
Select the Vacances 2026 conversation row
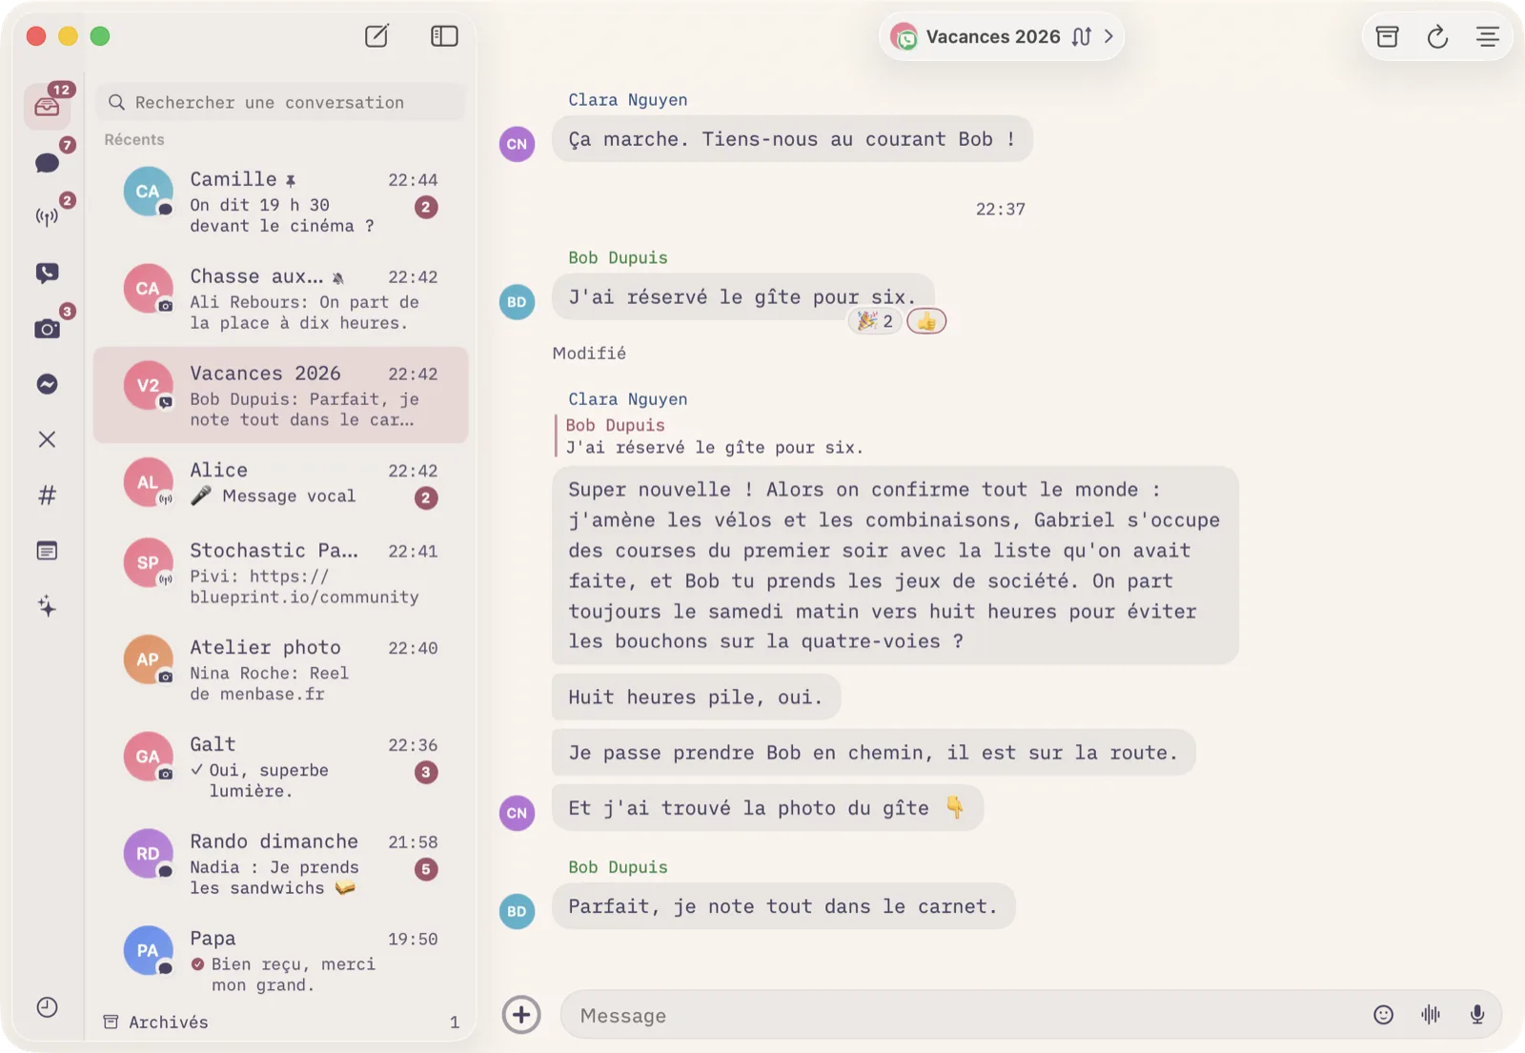coord(281,395)
